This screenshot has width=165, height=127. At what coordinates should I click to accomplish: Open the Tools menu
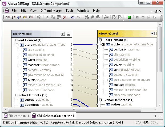[69, 11]
